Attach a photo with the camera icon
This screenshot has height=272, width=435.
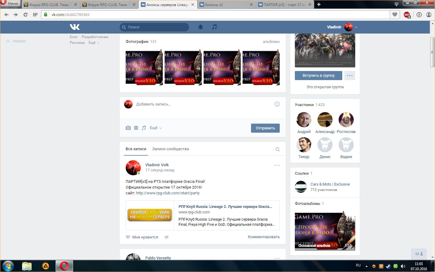click(128, 128)
